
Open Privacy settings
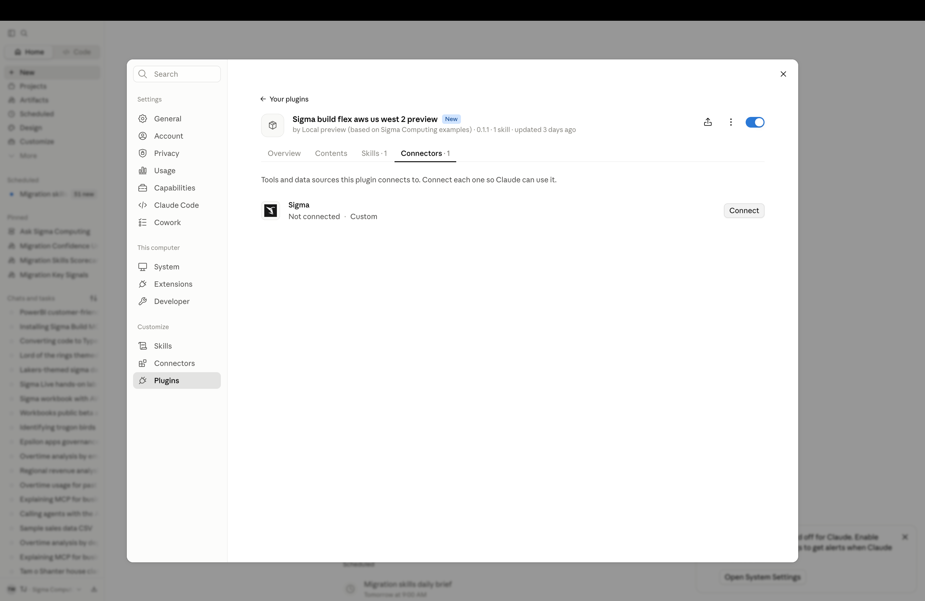pos(177,153)
